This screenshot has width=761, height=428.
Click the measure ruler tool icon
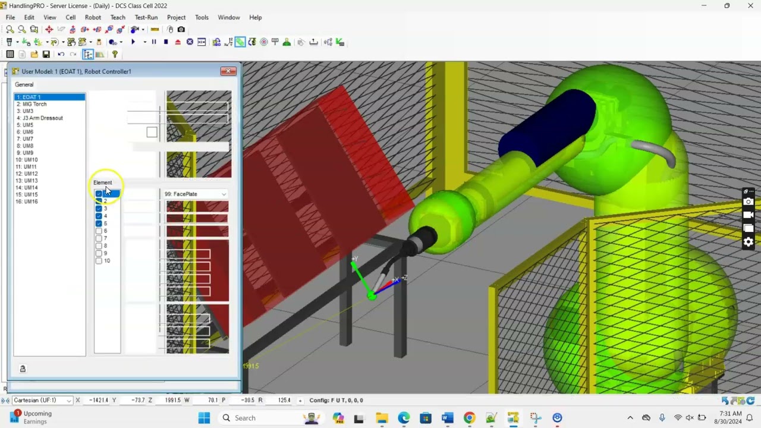point(155,29)
